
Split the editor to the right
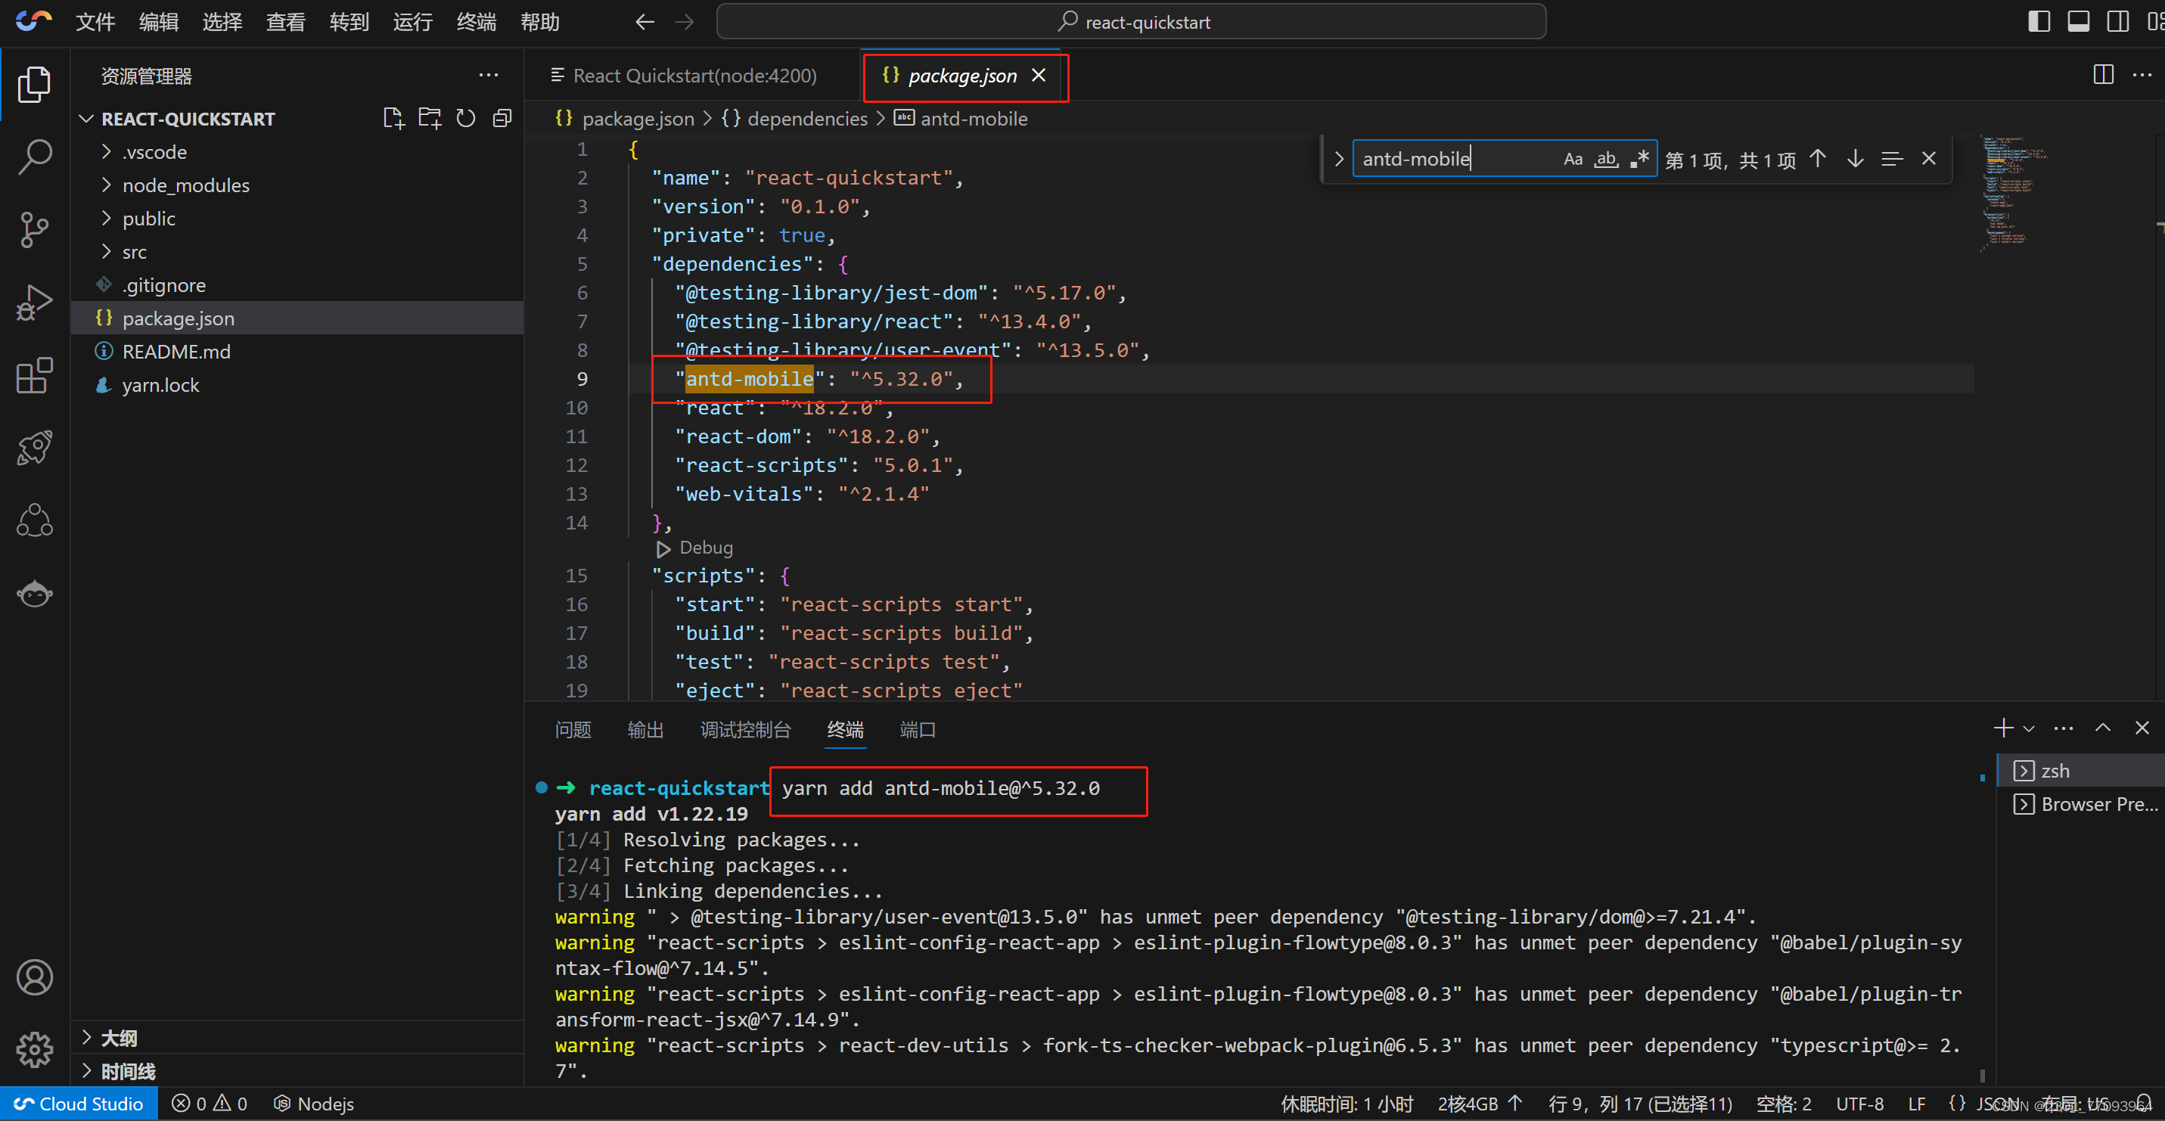click(2103, 76)
